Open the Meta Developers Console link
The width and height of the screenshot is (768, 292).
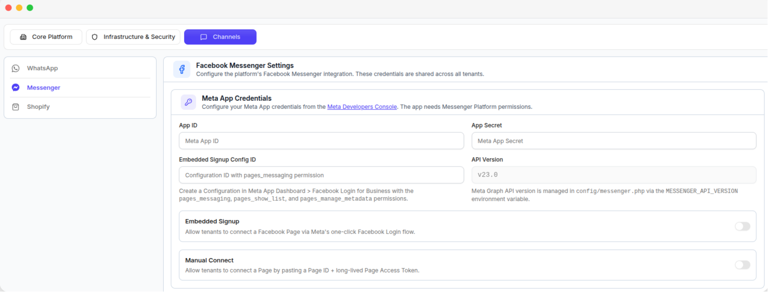362,107
